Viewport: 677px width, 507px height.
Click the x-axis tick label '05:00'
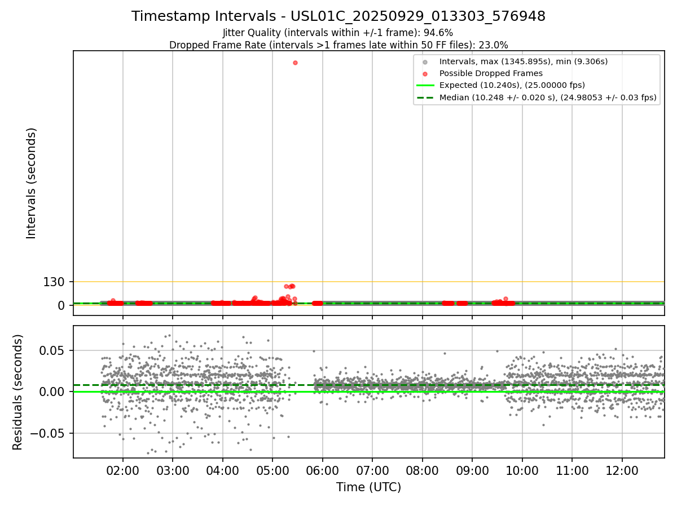272,470
